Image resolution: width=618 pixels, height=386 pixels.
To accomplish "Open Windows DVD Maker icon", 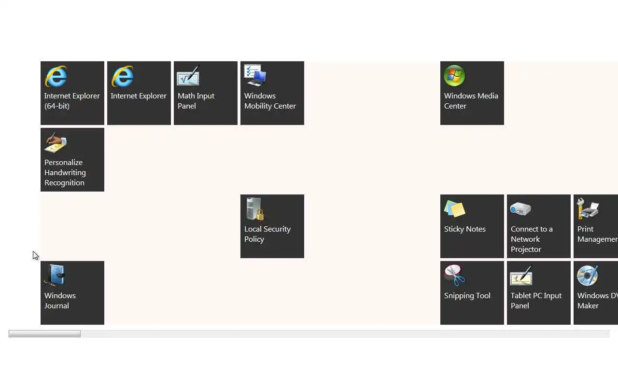I will coord(588,276).
